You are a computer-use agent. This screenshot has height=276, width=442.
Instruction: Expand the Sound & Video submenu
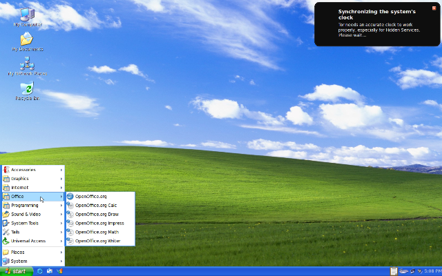(33, 215)
